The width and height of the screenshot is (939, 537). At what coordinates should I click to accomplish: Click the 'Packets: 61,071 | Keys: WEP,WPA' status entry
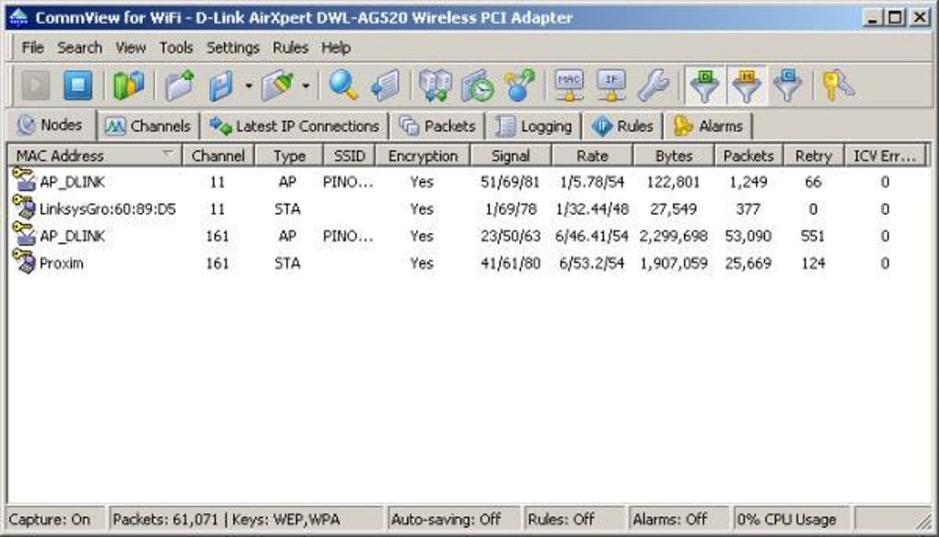pyautogui.click(x=247, y=519)
